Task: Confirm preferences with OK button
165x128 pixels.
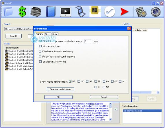Action: click(x=58, y=97)
